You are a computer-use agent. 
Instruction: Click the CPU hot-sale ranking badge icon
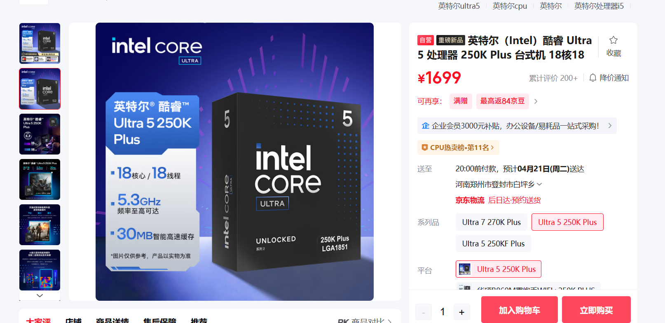(x=424, y=147)
